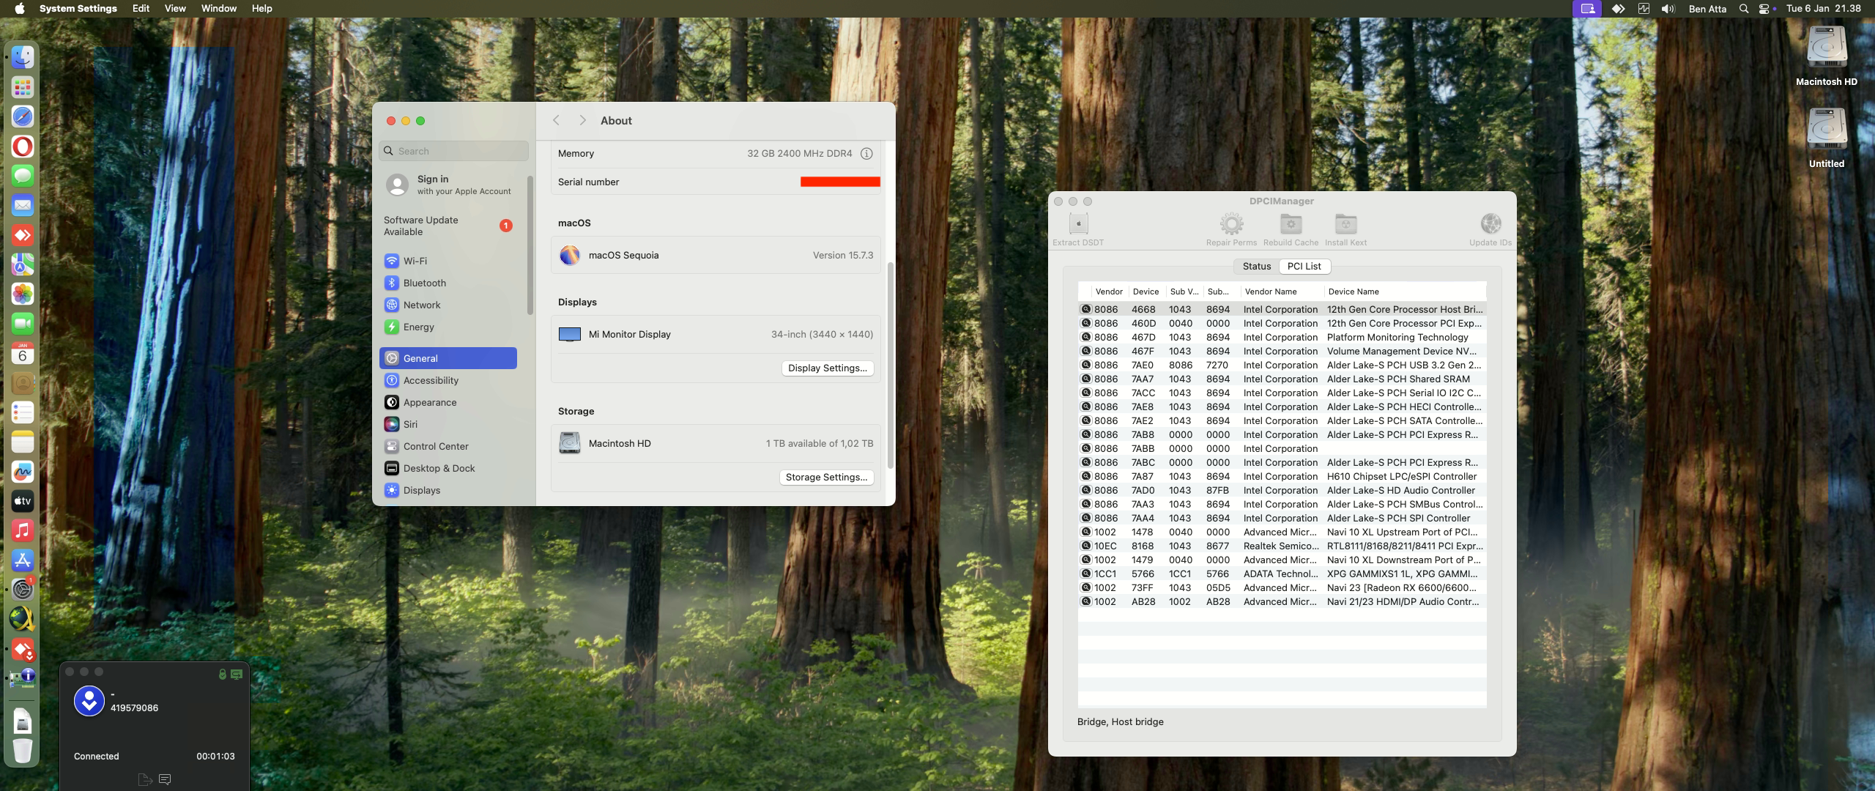Open Network settings in sidebar

(448, 305)
